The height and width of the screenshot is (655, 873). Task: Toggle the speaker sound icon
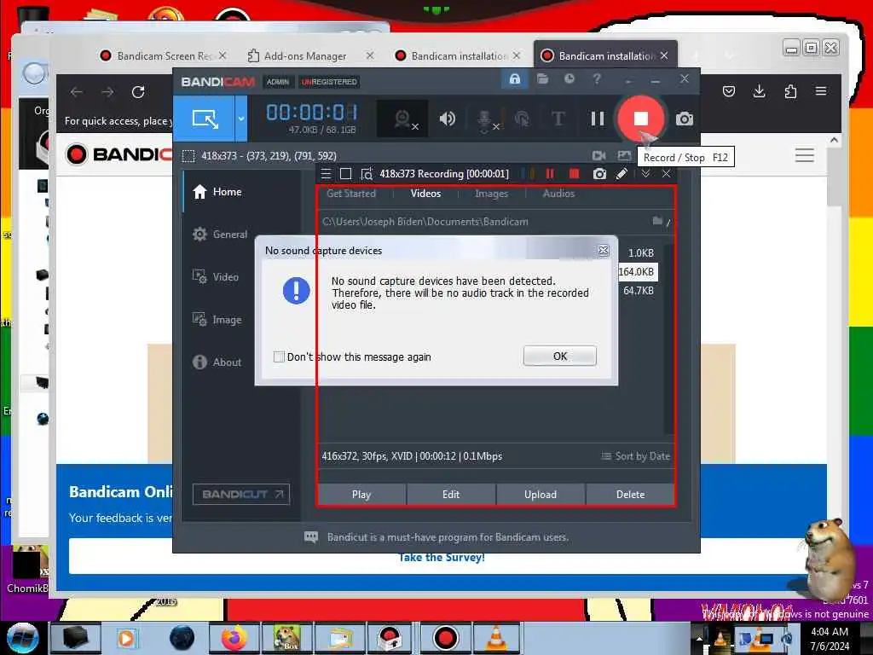pyautogui.click(x=447, y=119)
